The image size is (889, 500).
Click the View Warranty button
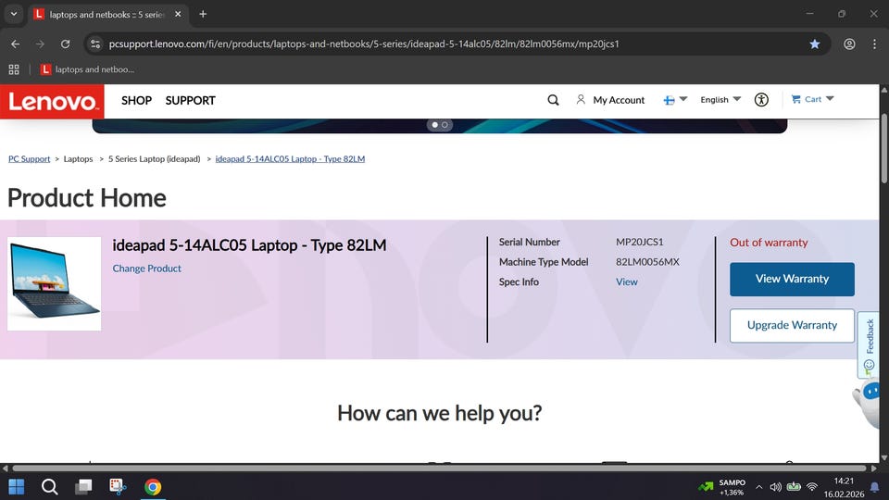click(x=792, y=279)
